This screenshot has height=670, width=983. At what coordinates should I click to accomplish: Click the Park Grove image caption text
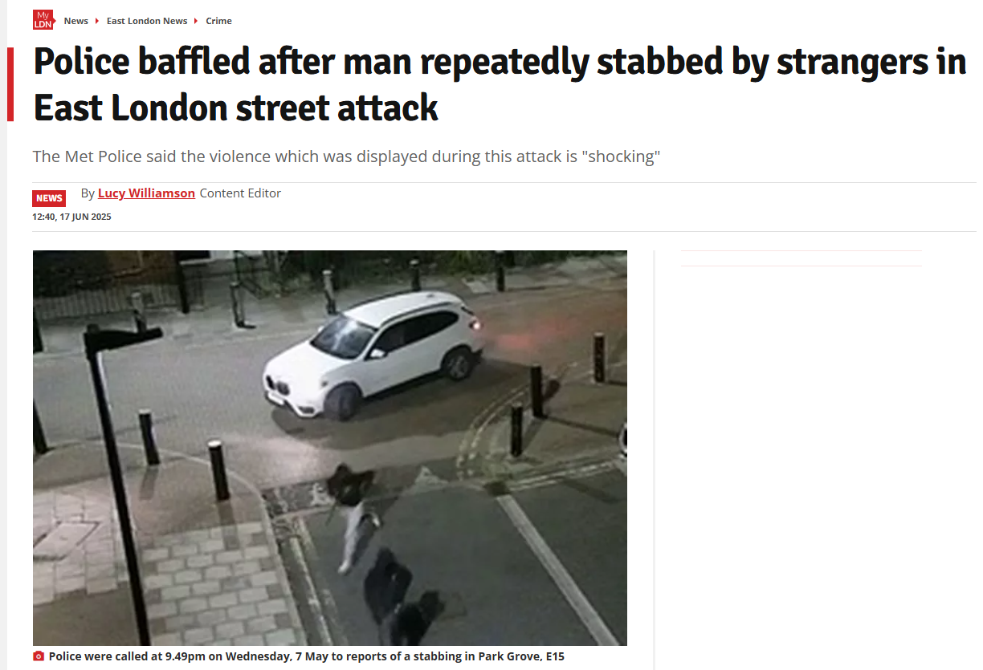(307, 656)
